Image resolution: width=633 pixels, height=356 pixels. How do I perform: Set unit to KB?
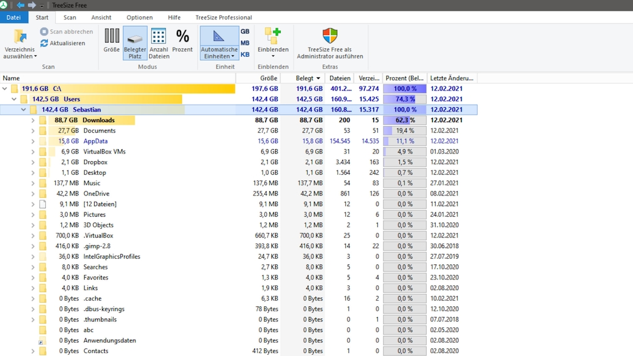coord(245,55)
